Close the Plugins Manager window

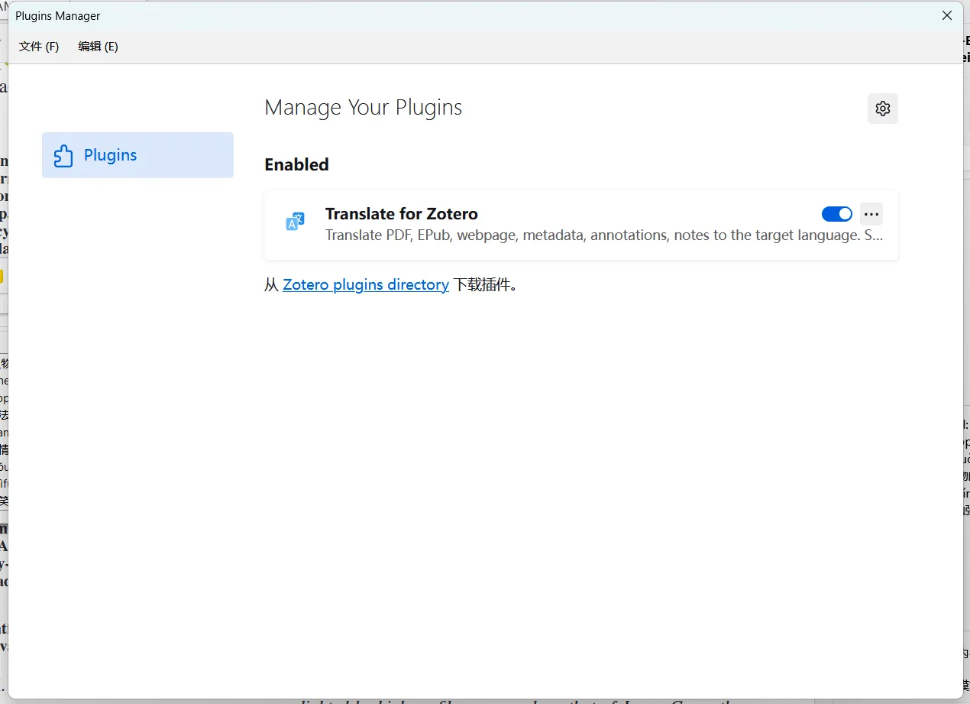[x=946, y=15]
